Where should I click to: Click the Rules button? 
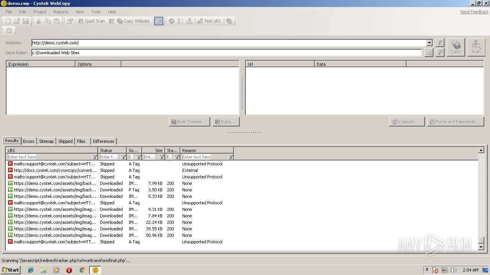pos(226,122)
